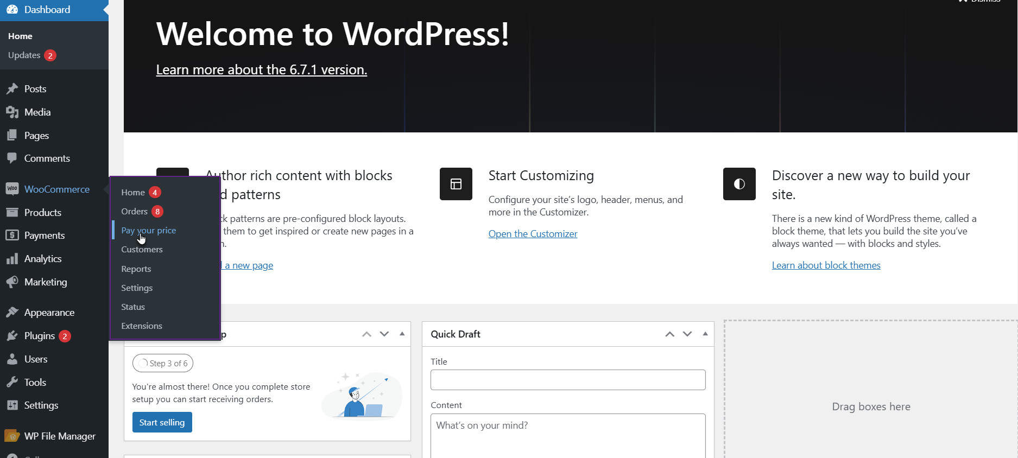The width and height of the screenshot is (1018, 458).
Task: Click the Start selling button
Action: click(162, 422)
